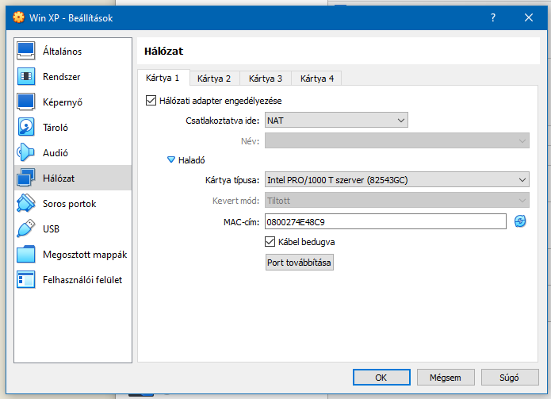Click the MAC-cím label
Image resolution: width=551 pixels, height=399 pixels.
242,222
